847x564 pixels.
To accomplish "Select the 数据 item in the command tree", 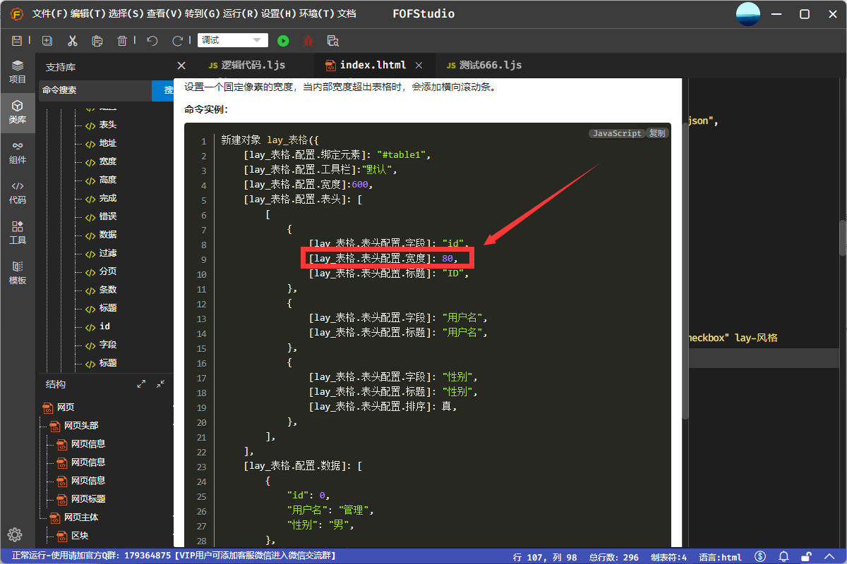I will click(107, 235).
